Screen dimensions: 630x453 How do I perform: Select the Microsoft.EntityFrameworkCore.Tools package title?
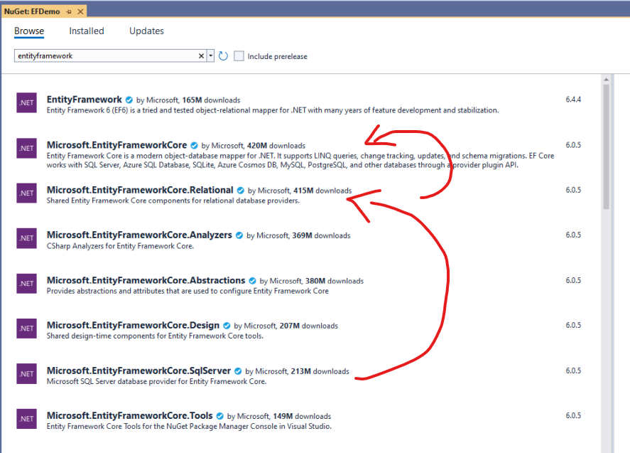pos(129,415)
